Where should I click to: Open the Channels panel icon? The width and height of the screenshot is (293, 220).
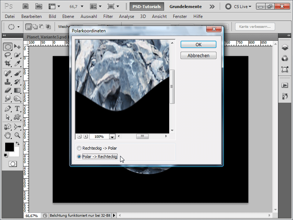[285, 58]
